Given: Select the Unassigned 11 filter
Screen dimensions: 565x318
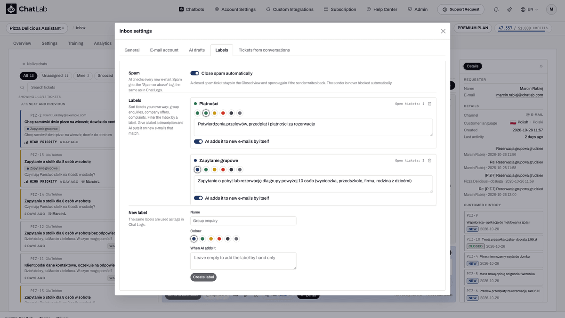Looking at the screenshot, I should [55, 75].
